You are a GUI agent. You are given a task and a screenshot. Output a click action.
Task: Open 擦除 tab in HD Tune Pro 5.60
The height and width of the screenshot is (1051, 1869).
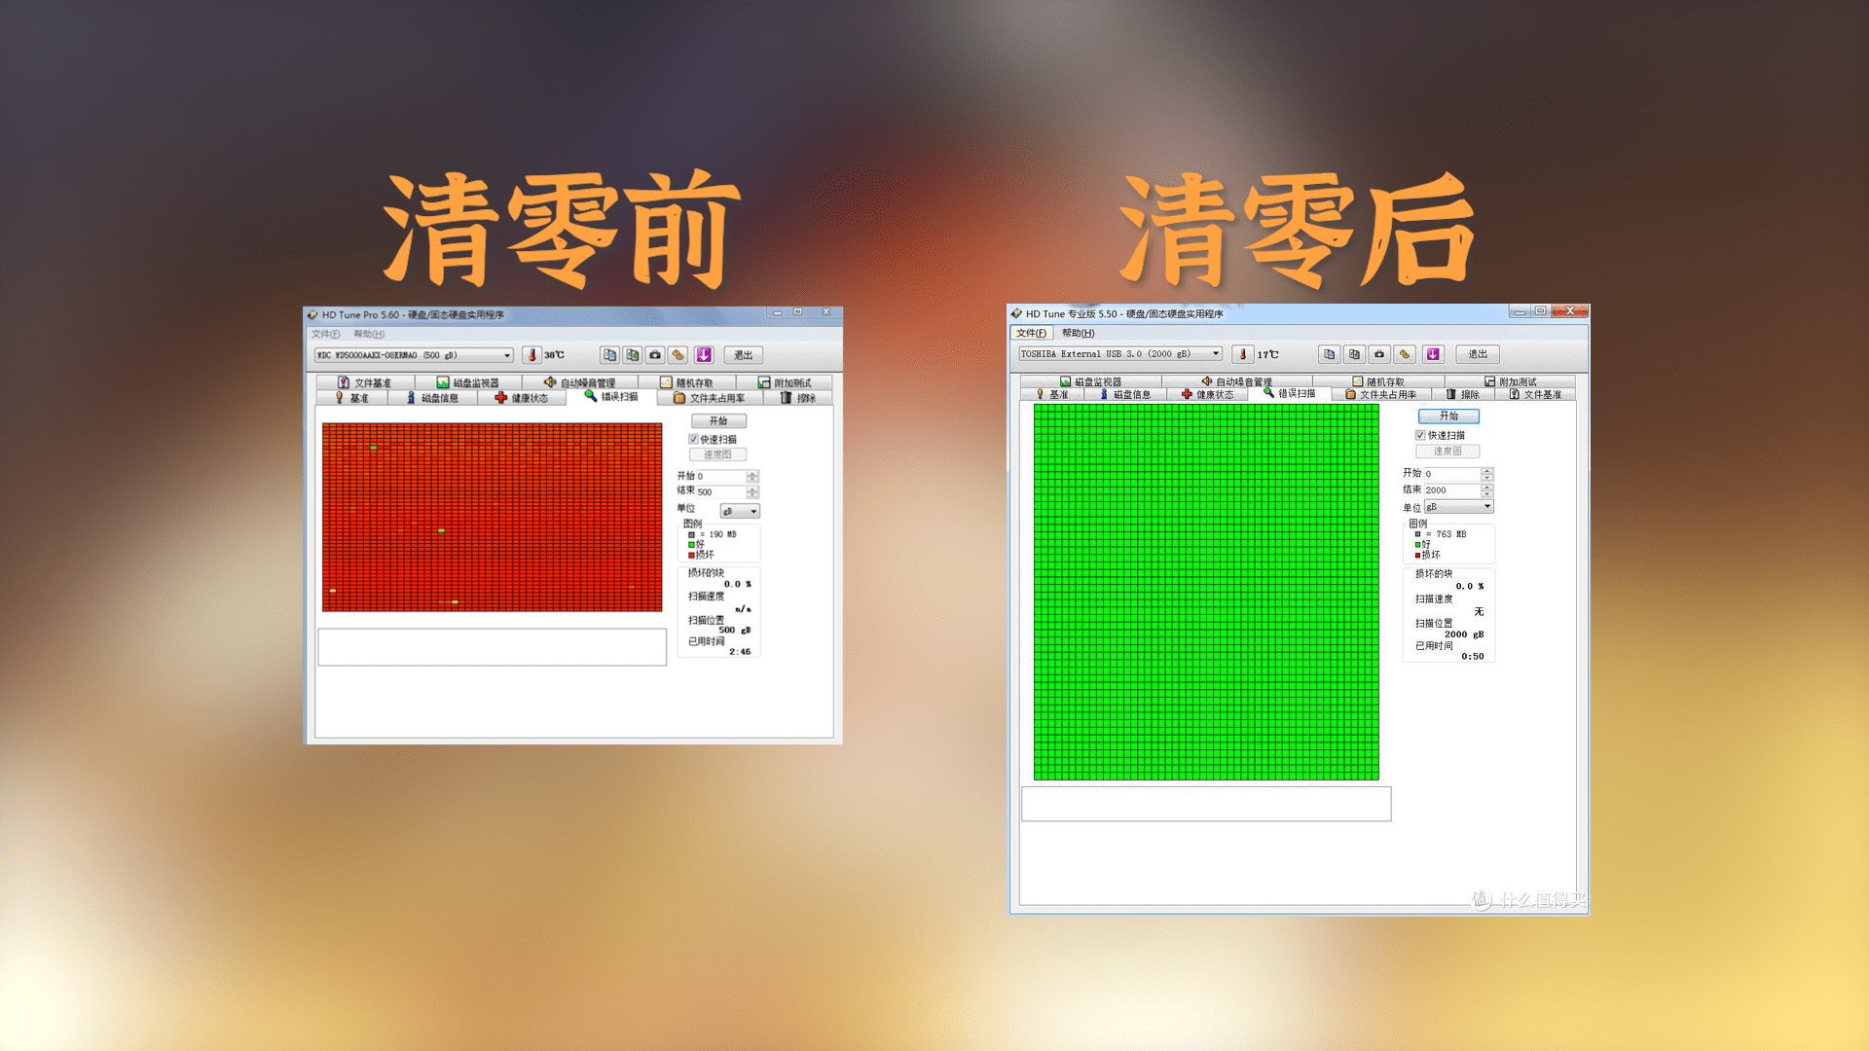point(798,398)
